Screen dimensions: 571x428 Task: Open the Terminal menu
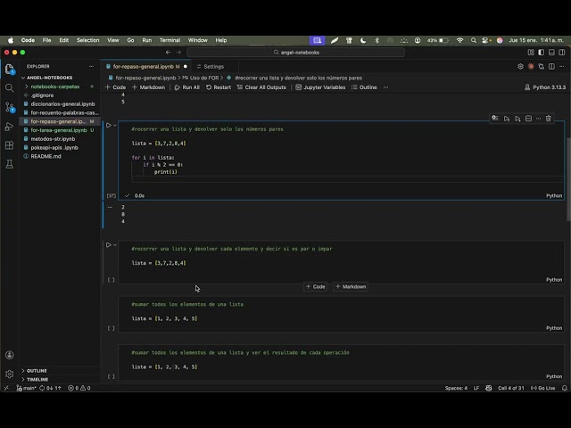pyautogui.click(x=170, y=40)
